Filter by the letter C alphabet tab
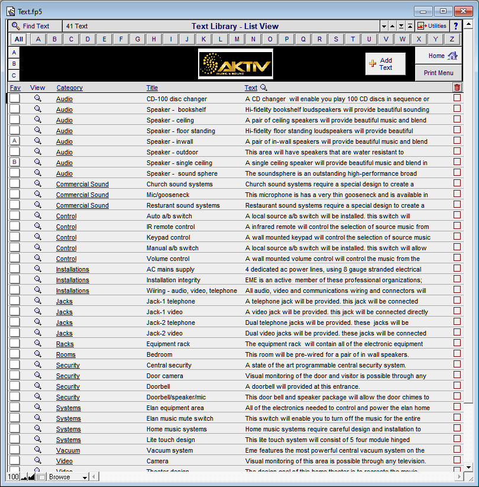479x487 pixels. point(71,39)
